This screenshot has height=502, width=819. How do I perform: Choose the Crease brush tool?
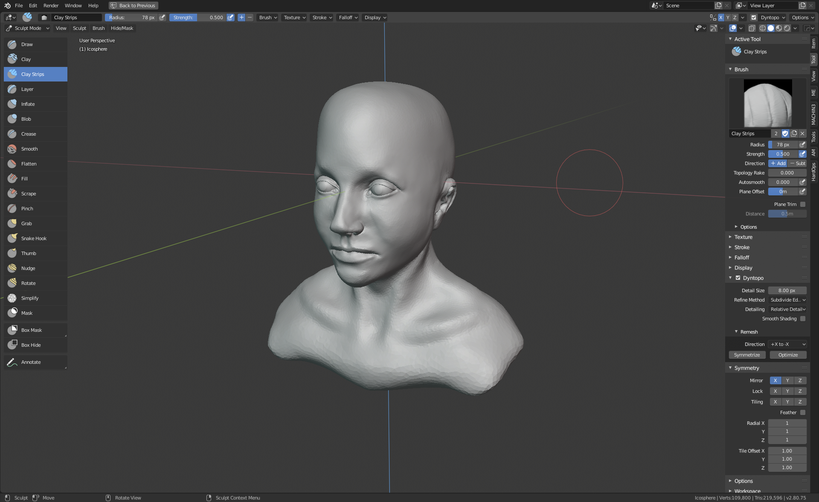29,134
